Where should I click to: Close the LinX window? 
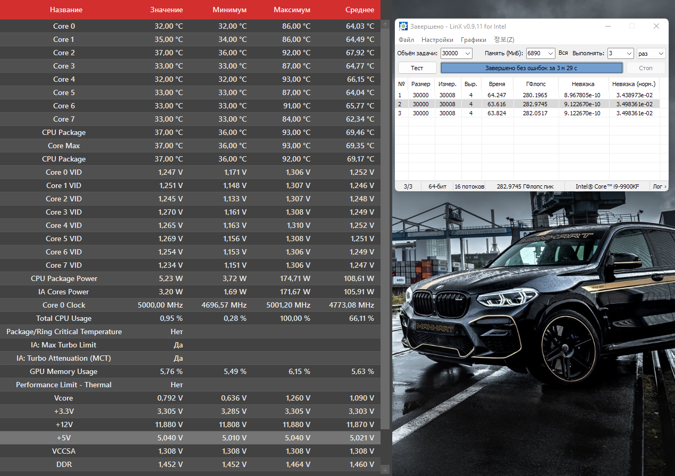pyautogui.click(x=656, y=26)
